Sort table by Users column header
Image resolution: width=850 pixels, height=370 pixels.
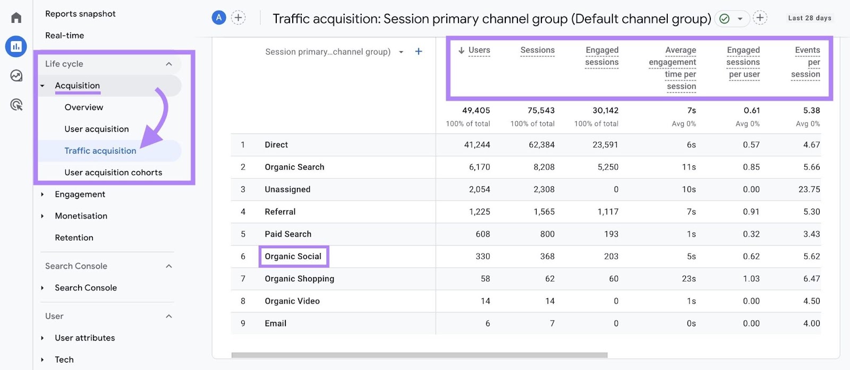479,51
